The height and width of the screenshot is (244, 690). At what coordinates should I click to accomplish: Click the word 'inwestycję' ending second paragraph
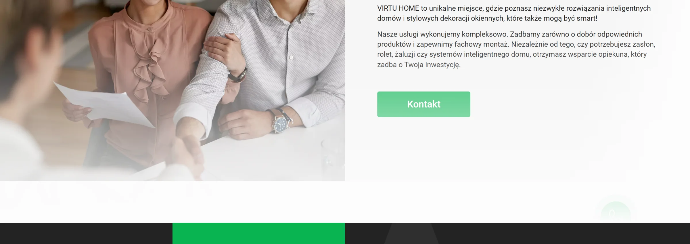point(443,65)
